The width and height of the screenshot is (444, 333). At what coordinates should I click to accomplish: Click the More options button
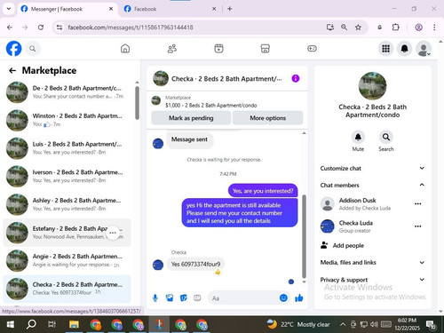(268, 118)
